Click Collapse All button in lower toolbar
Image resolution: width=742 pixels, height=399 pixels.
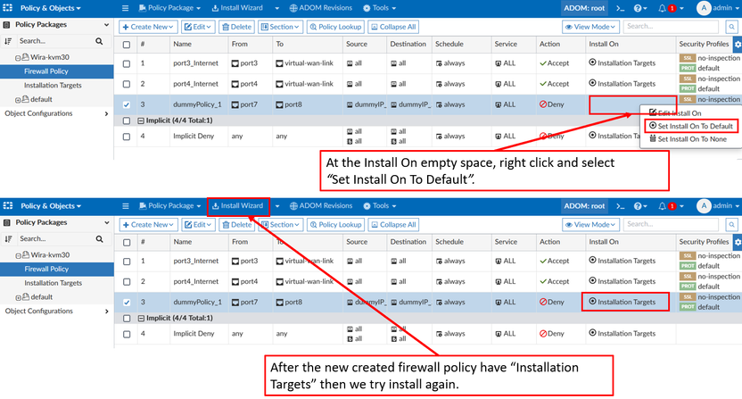(393, 225)
